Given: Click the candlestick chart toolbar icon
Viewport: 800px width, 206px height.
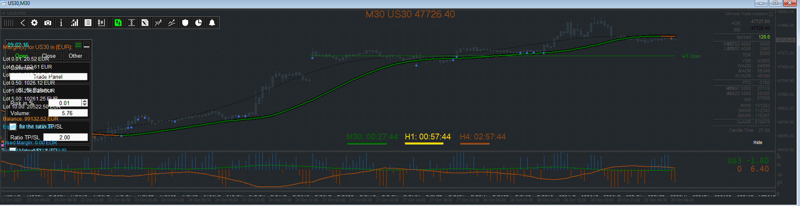Looking at the screenshot, I should [101, 23].
